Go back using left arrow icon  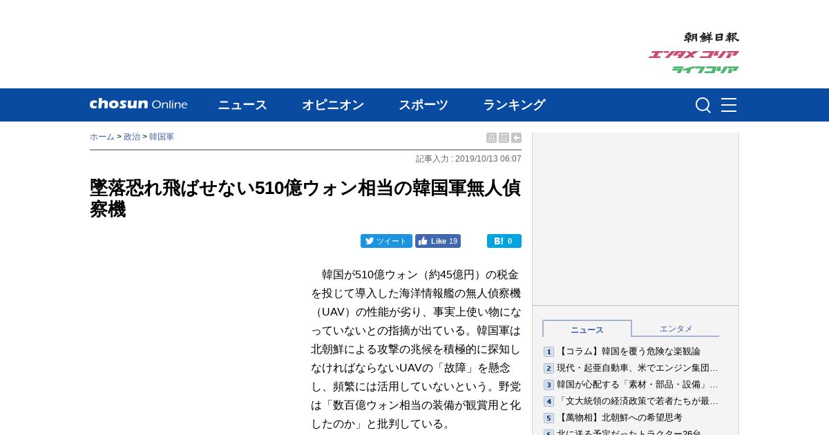(516, 138)
